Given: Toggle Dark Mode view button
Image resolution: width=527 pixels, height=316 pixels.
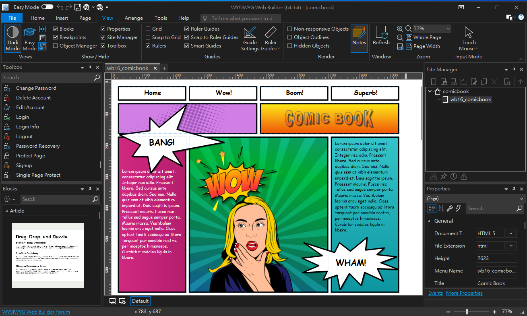Looking at the screenshot, I should 13,38.
